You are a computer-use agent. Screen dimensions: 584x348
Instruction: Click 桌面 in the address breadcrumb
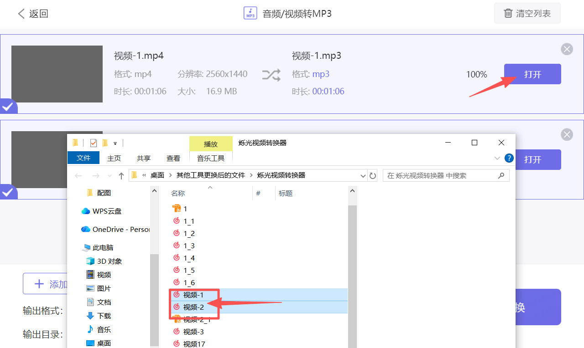[x=157, y=175]
